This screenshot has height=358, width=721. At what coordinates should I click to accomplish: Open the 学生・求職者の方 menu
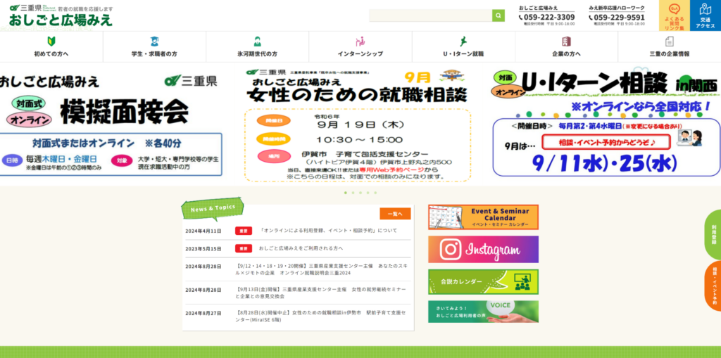(154, 47)
